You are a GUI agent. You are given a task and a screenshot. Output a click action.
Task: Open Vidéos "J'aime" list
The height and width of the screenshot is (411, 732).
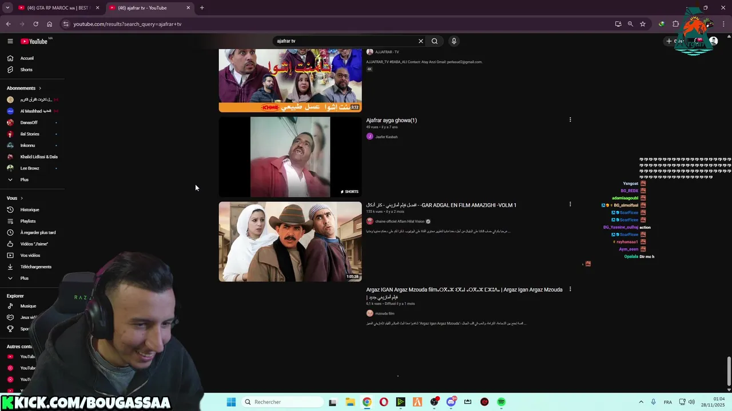pyautogui.click(x=34, y=244)
